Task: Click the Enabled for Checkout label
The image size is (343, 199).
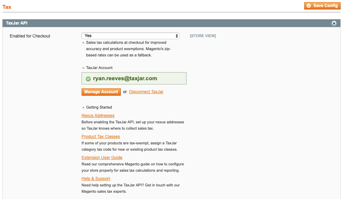Action: [x=30, y=36]
